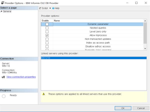Screen dimensions: 150x112
Task: Enable the Nested queries checkbox
Action: point(47,28)
